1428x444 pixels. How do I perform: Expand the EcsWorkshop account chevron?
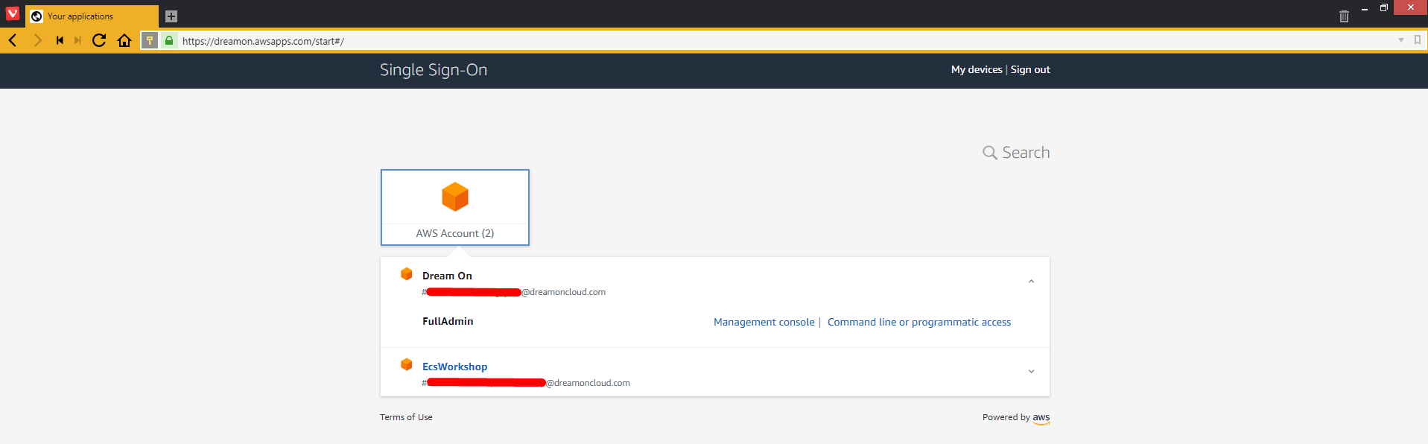point(1031,372)
